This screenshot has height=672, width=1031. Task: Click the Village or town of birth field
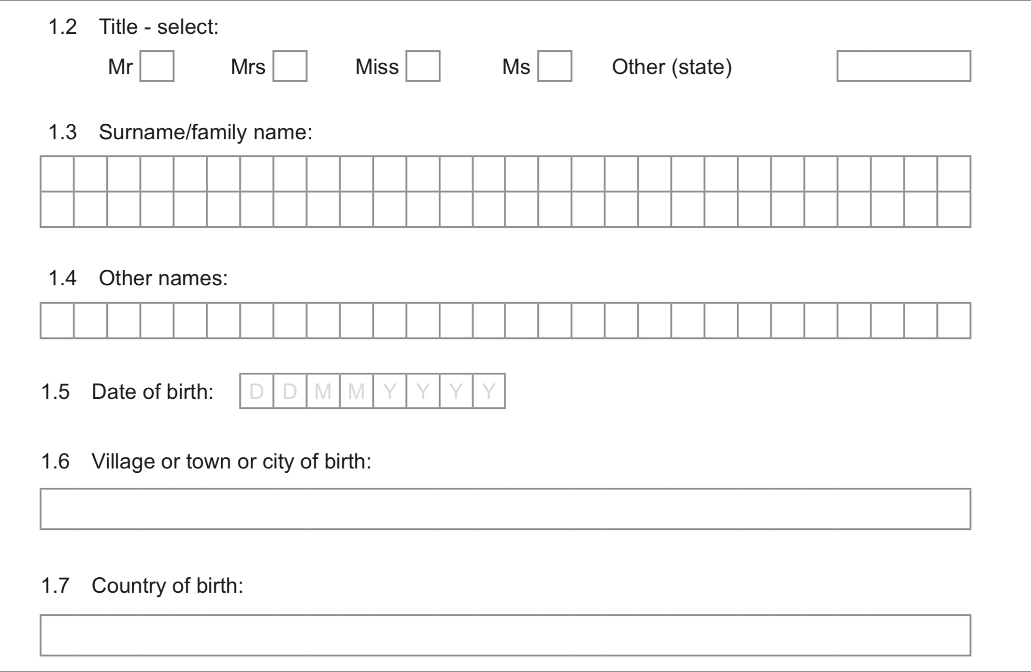click(x=505, y=509)
